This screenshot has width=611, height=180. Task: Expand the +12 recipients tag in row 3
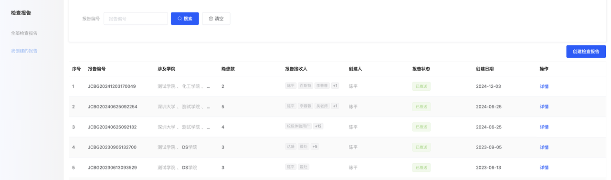318,126
